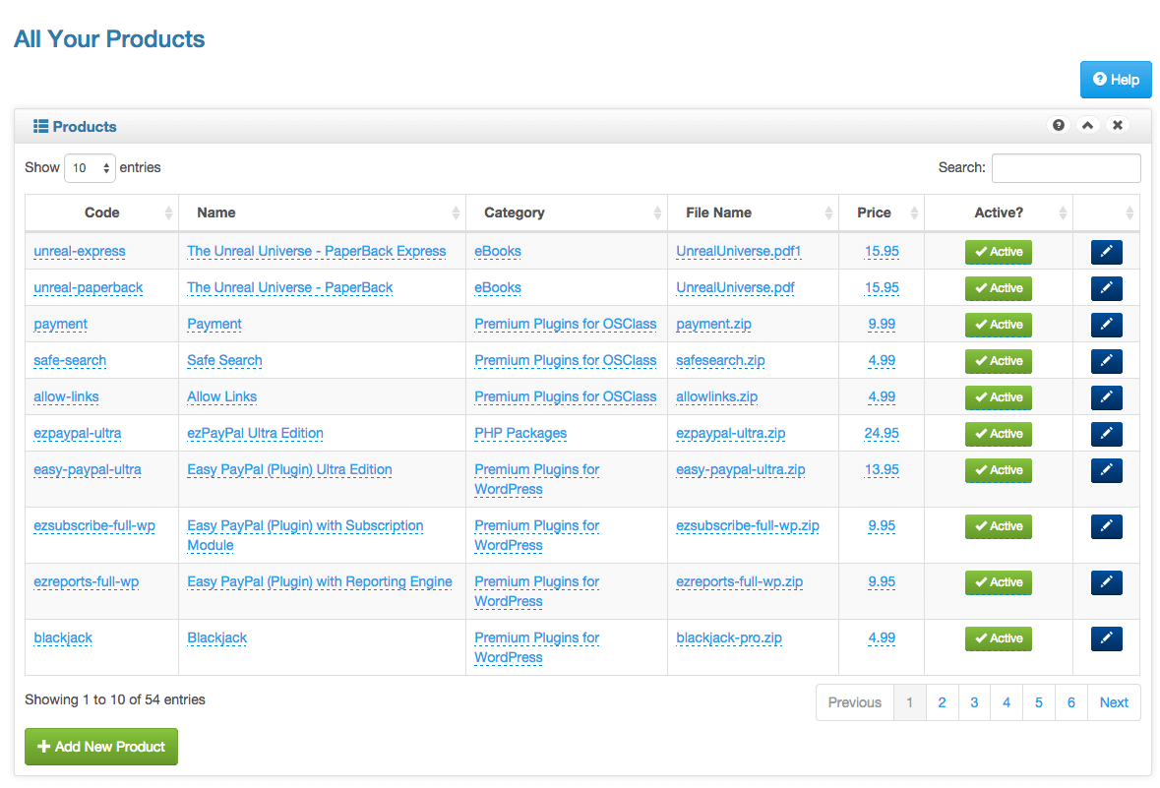Click edit pencil for ezsubscribe-full-wp
1160x788 pixels.
[1106, 526]
